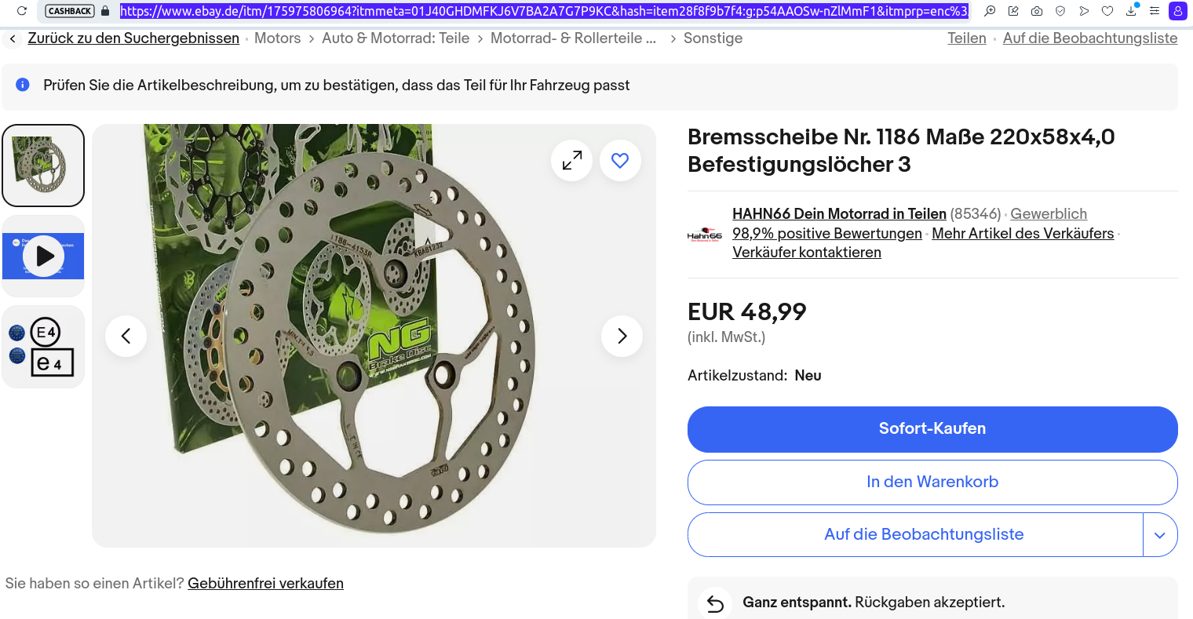Open the Sonstige breadcrumb category
This screenshot has width=1193, height=619.
(713, 38)
